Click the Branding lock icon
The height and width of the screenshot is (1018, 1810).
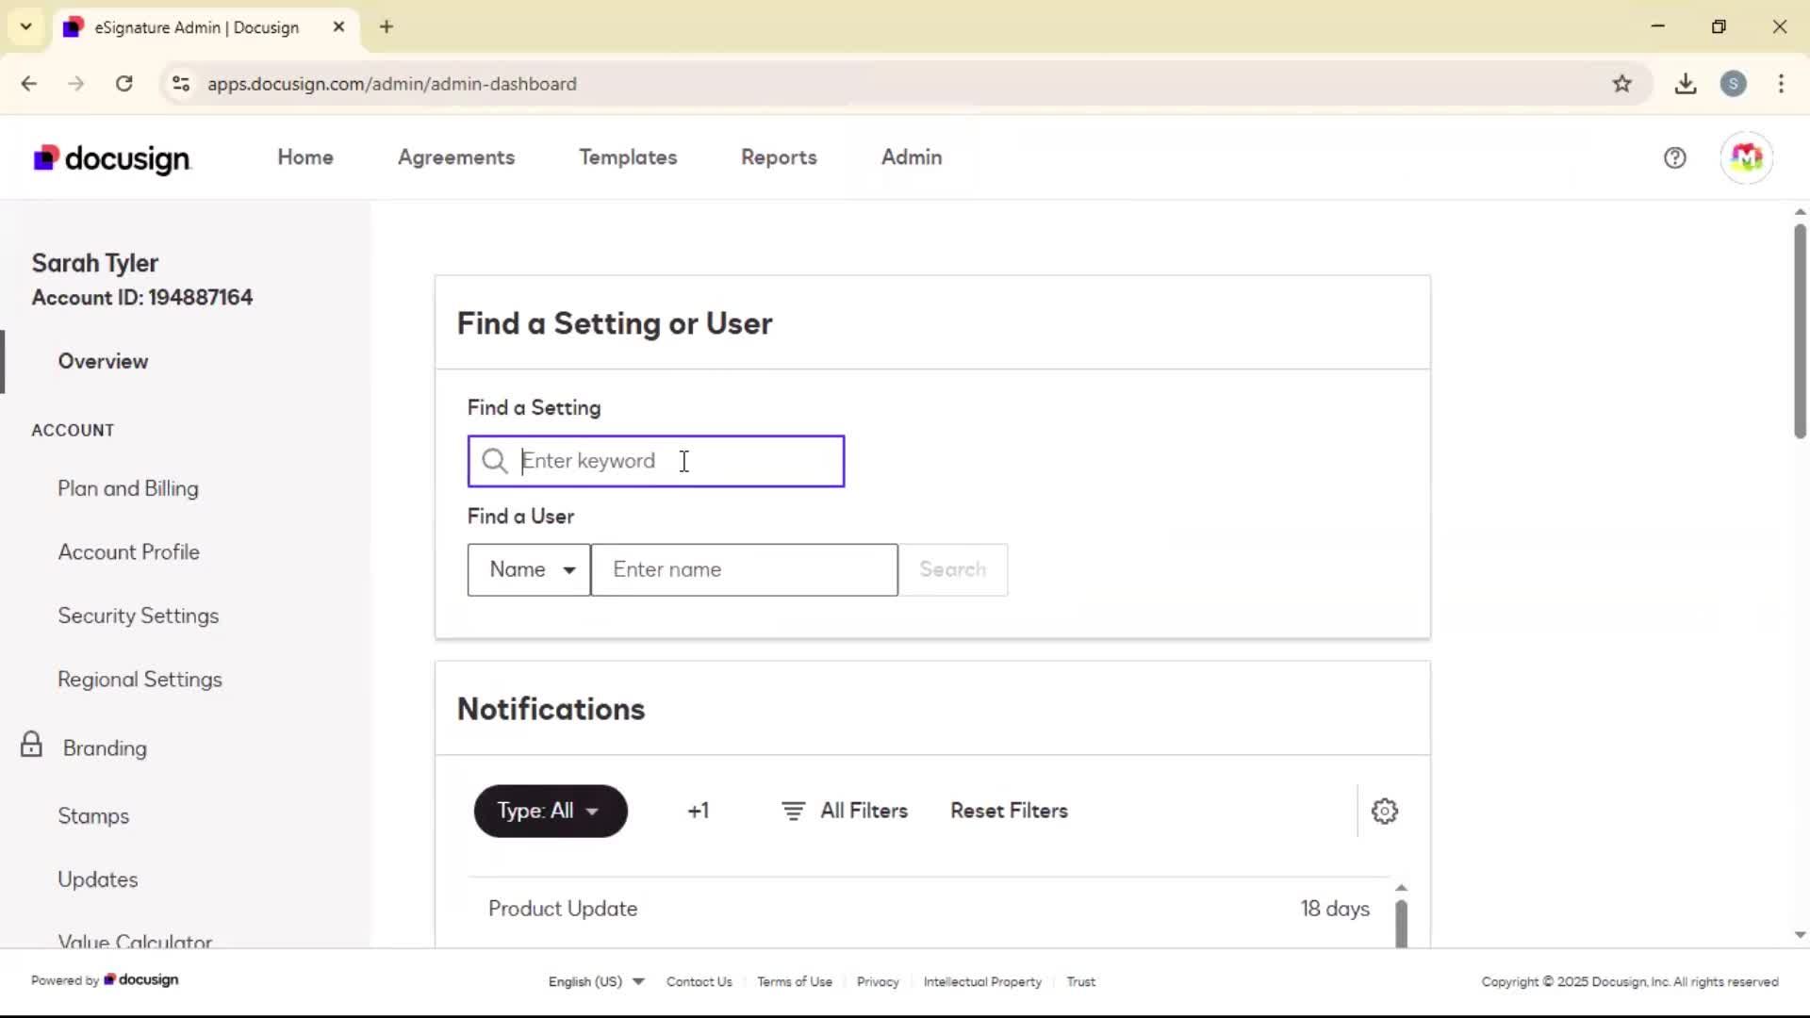coord(31,745)
